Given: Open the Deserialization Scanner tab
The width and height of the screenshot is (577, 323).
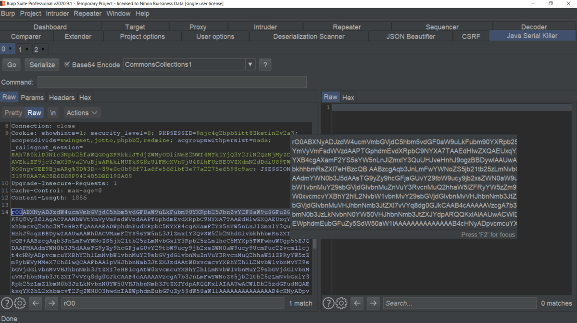Looking at the screenshot, I should [309, 36].
